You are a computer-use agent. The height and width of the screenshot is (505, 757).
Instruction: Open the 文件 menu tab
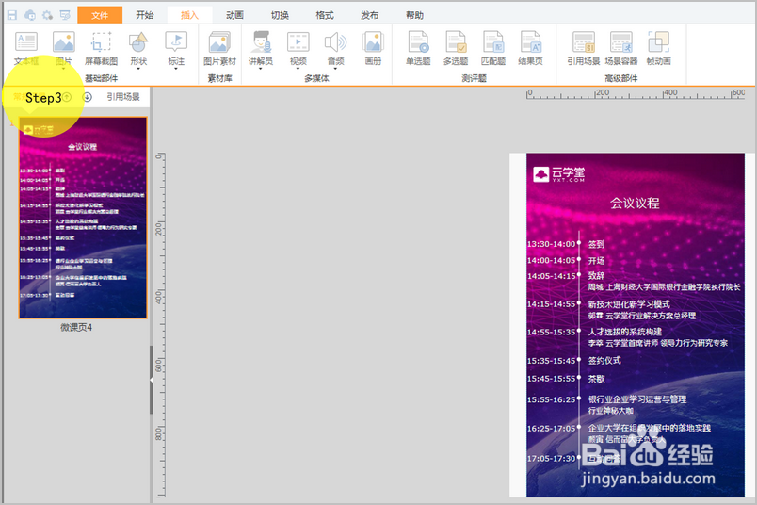tap(100, 15)
